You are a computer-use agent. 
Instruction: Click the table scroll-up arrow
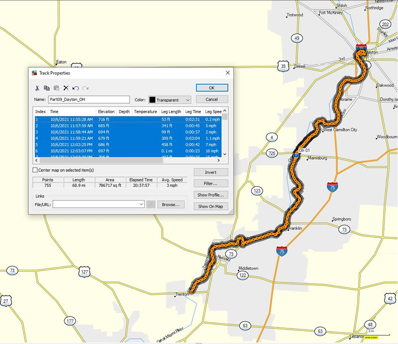point(225,111)
